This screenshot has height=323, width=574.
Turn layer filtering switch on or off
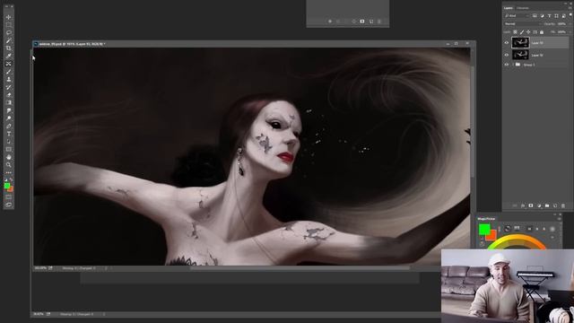(x=570, y=14)
